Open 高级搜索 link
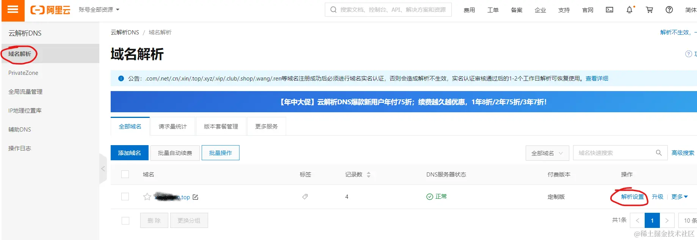697x240 pixels. (683, 153)
